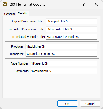Screen dimensions: 103x109
Task: Click the "Original Programme Title:" label
Action: 27,21
